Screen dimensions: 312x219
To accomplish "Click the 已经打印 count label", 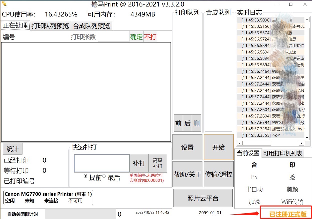I will pos(16,160).
